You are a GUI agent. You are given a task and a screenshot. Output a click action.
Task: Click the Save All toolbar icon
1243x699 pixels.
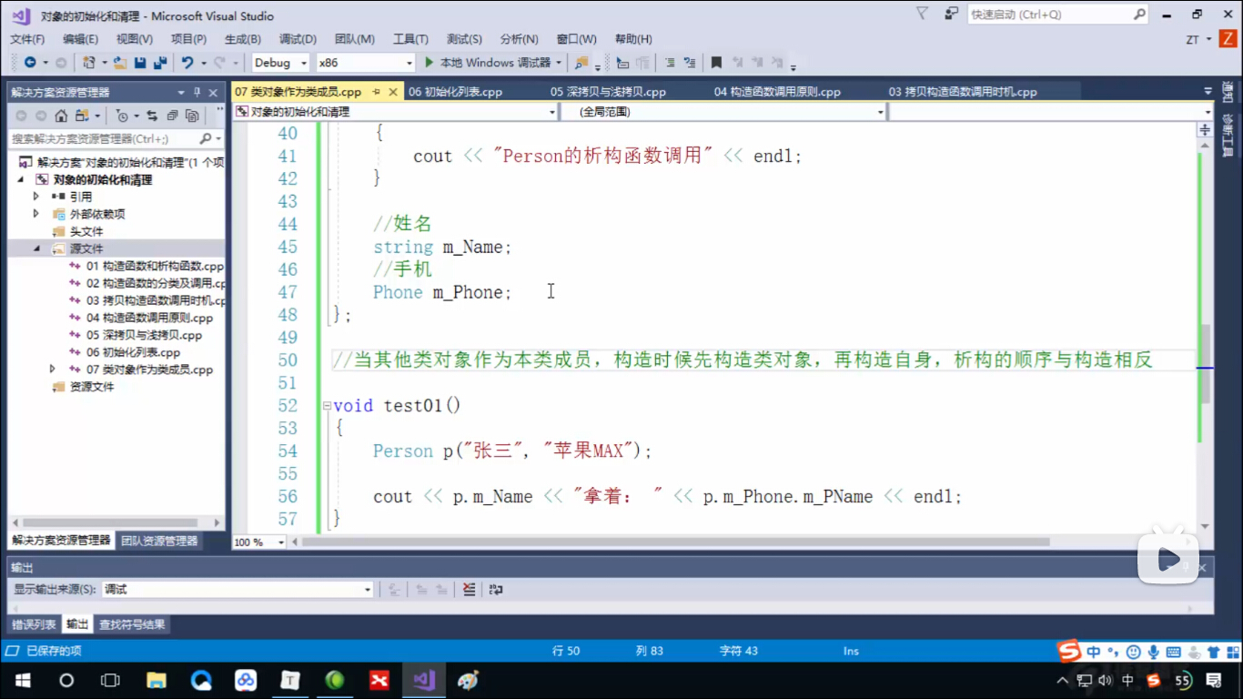pyautogui.click(x=160, y=63)
